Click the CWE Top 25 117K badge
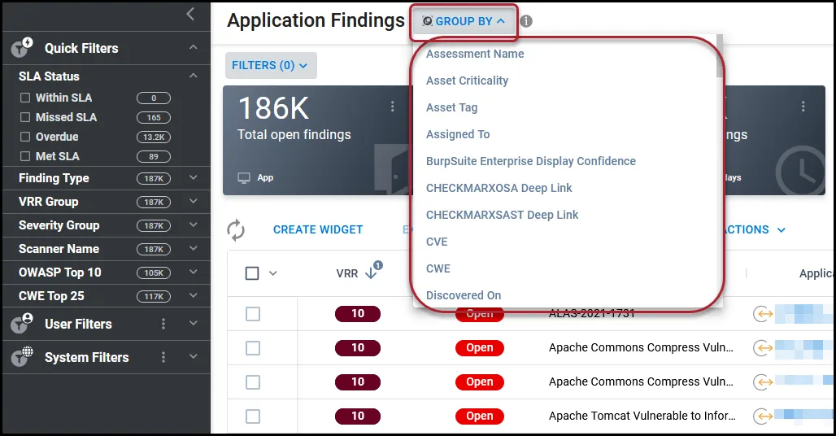This screenshot has width=836, height=436. [x=154, y=296]
